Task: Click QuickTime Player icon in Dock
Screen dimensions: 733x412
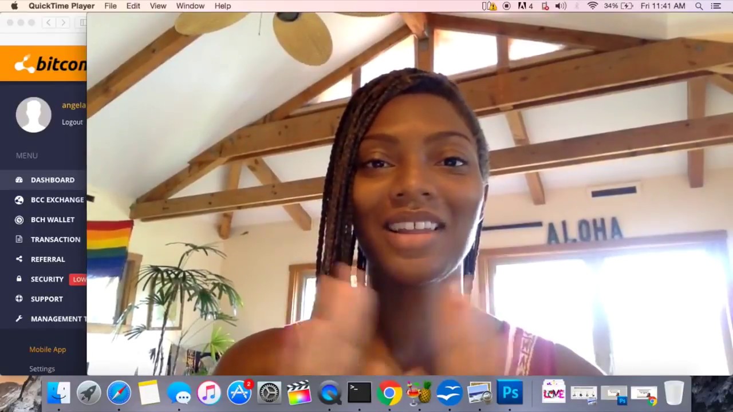Action: (x=329, y=393)
